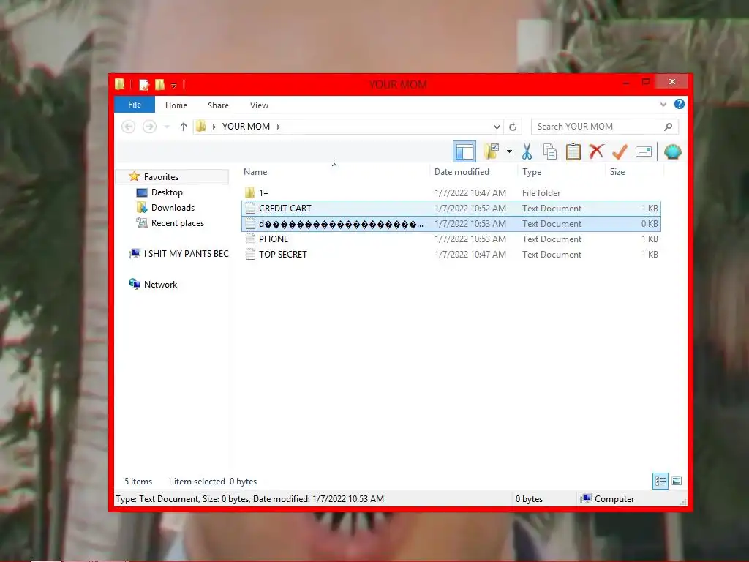Sort by Date modified column header
The height and width of the screenshot is (562, 749).
[462, 172]
